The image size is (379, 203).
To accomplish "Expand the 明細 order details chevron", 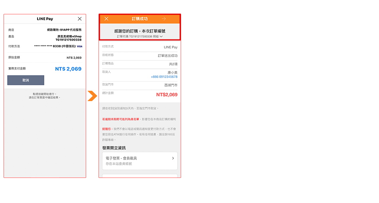I will click(x=161, y=36).
